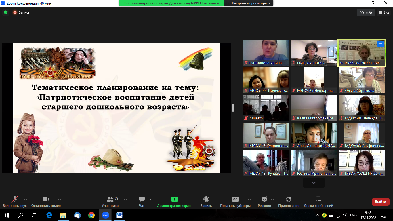Open Настройки просмотра dropdown

251,3
